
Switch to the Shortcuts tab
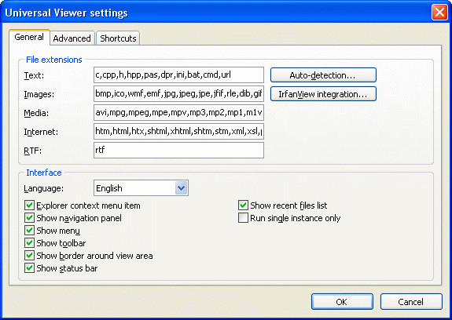click(118, 38)
